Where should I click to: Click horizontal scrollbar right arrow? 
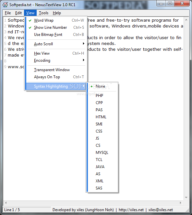coord(181,203)
